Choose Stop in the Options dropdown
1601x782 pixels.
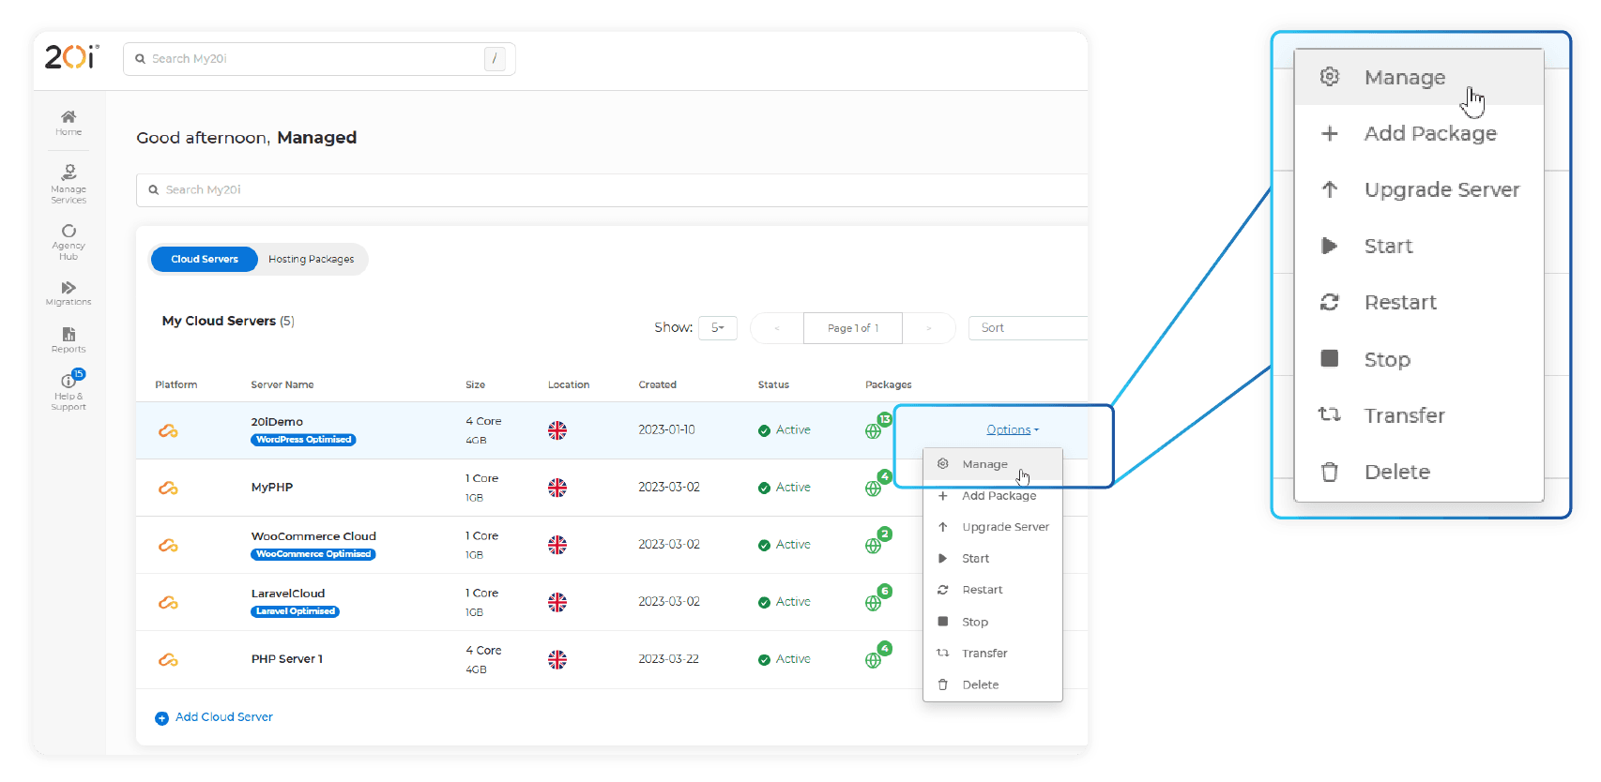pyautogui.click(x=993, y=622)
